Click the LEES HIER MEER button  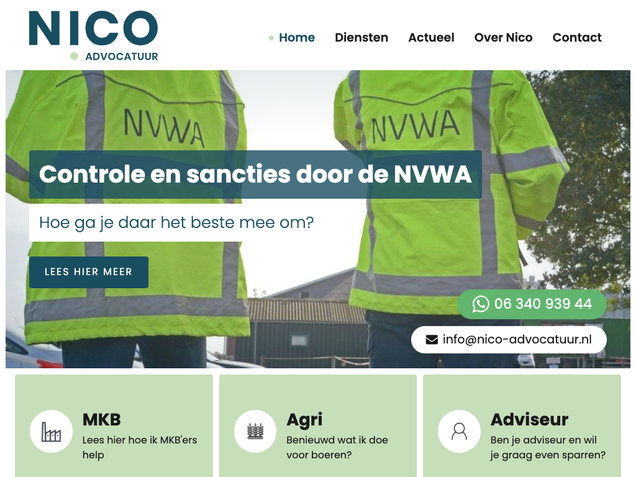click(89, 272)
